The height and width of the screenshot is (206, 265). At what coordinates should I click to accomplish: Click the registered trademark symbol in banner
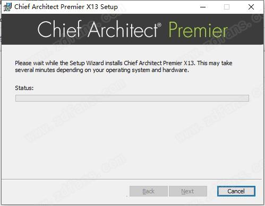pos(159,25)
